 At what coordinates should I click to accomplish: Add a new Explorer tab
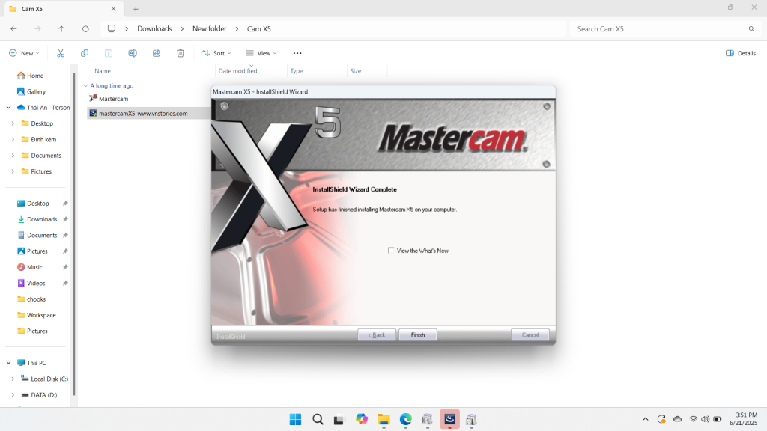coord(136,9)
